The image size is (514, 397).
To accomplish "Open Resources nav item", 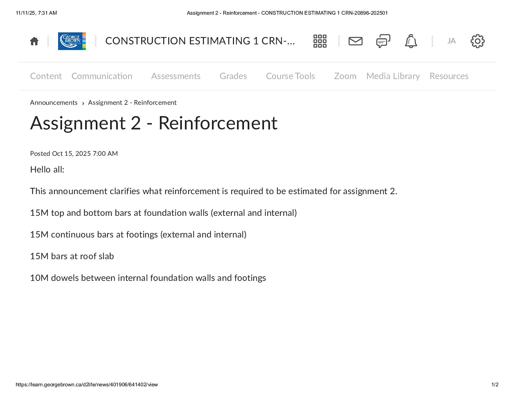I will click(449, 76).
